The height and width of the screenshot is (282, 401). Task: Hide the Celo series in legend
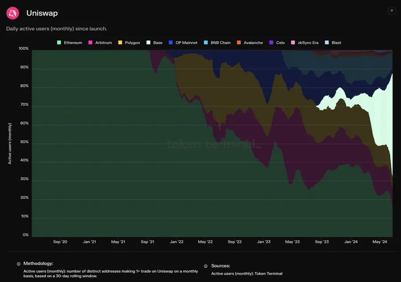[277, 43]
